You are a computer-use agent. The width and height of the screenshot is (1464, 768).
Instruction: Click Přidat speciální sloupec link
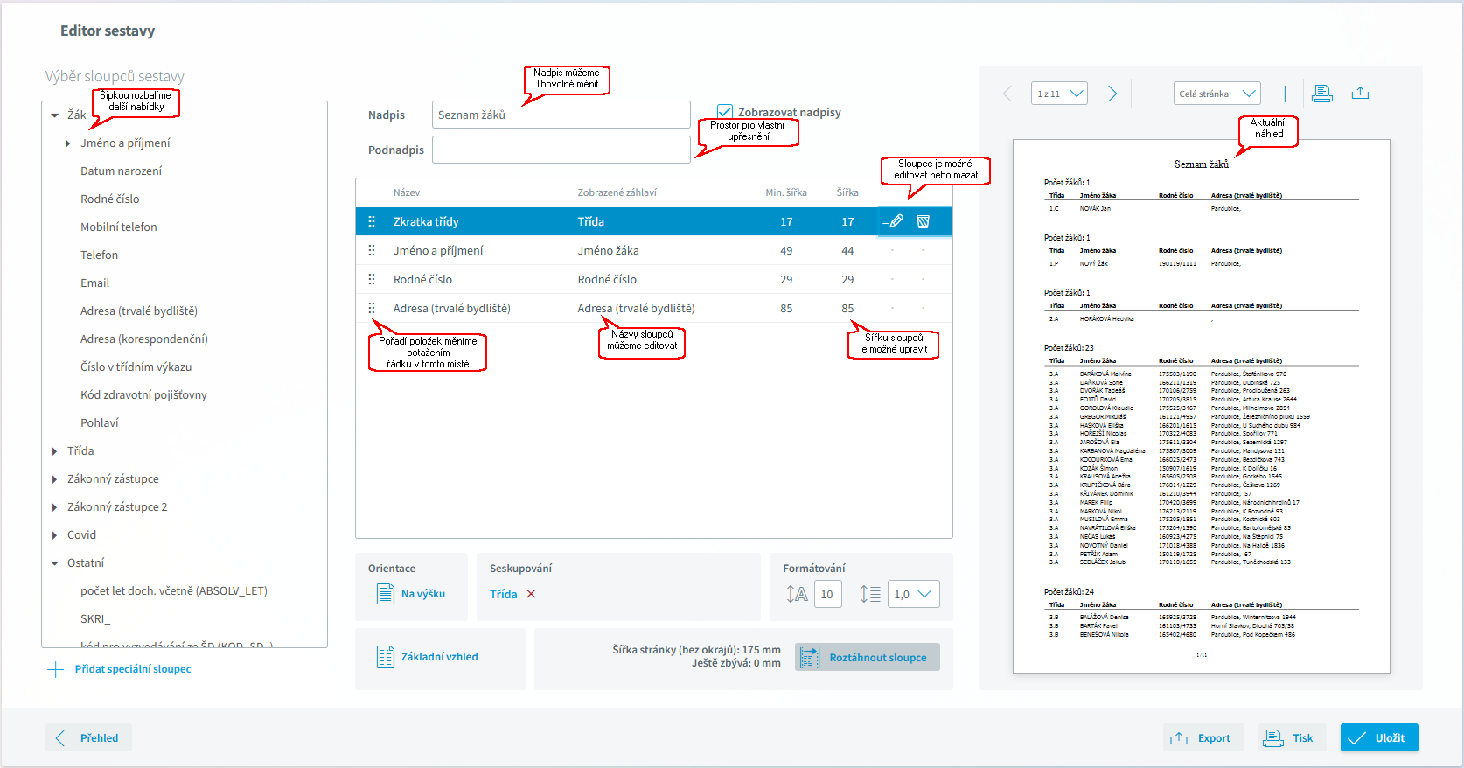pos(132,669)
